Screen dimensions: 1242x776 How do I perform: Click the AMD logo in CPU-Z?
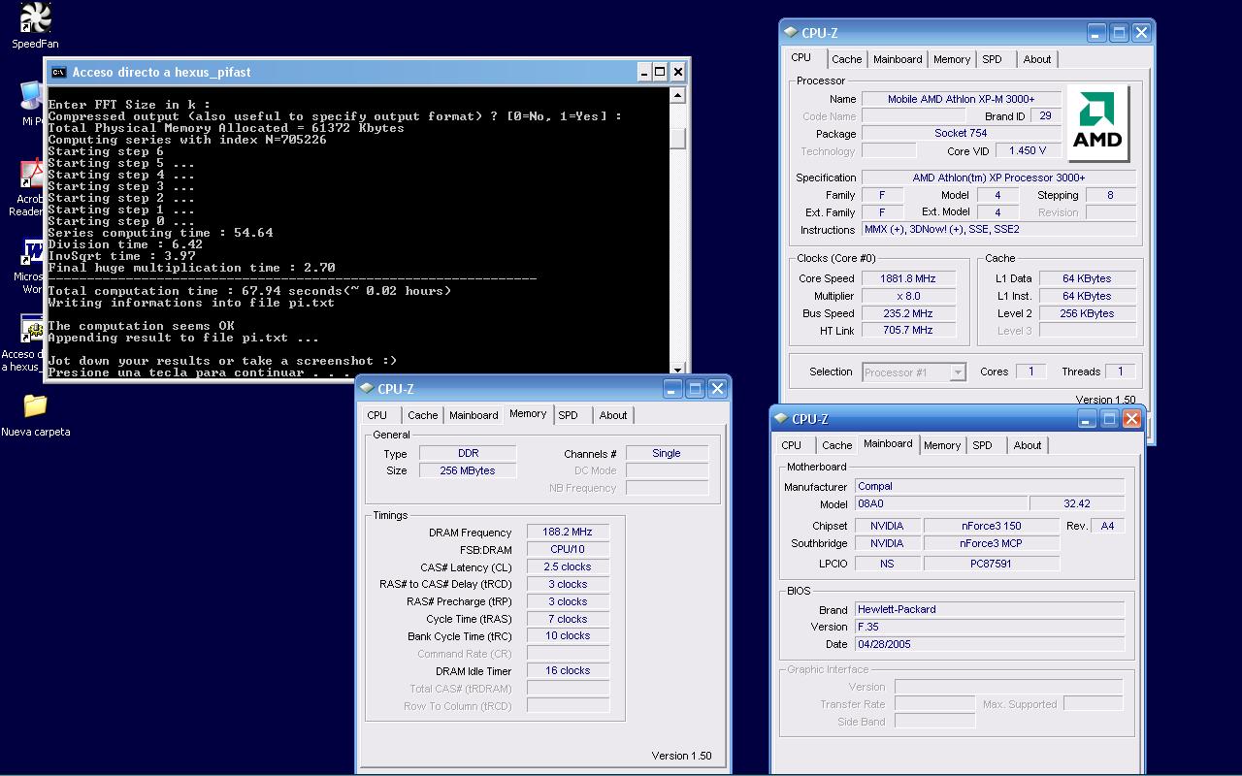1097,123
